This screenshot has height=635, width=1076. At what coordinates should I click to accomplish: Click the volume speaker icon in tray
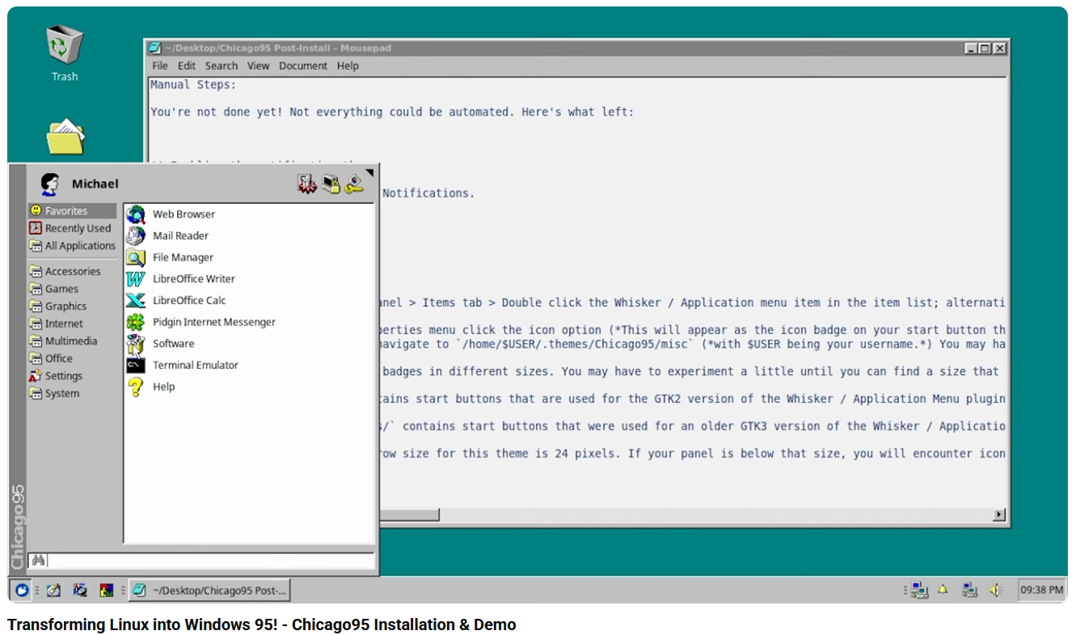click(x=996, y=591)
